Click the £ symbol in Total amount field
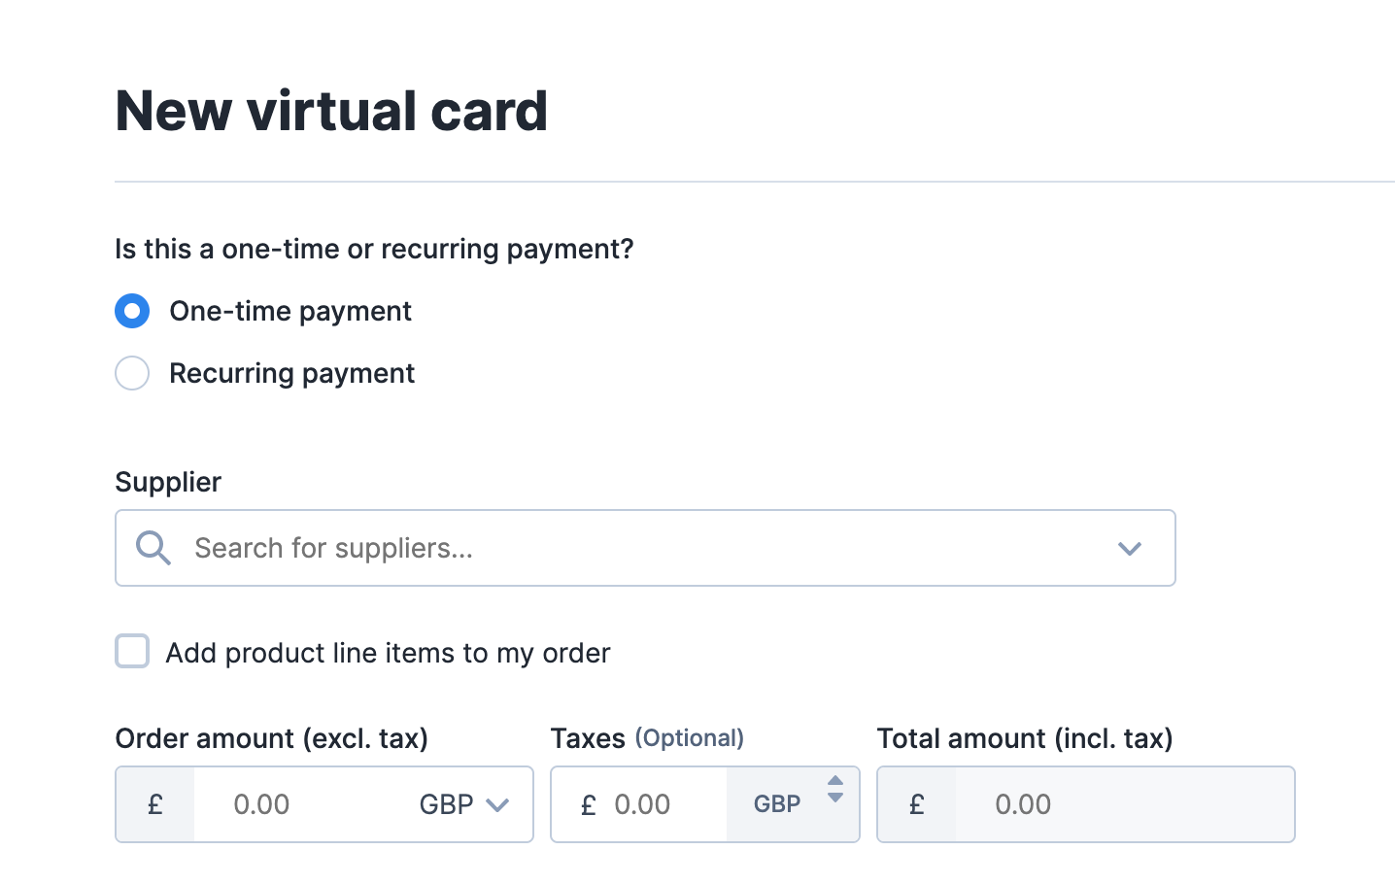The image size is (1395, 884). pos(915,804)
